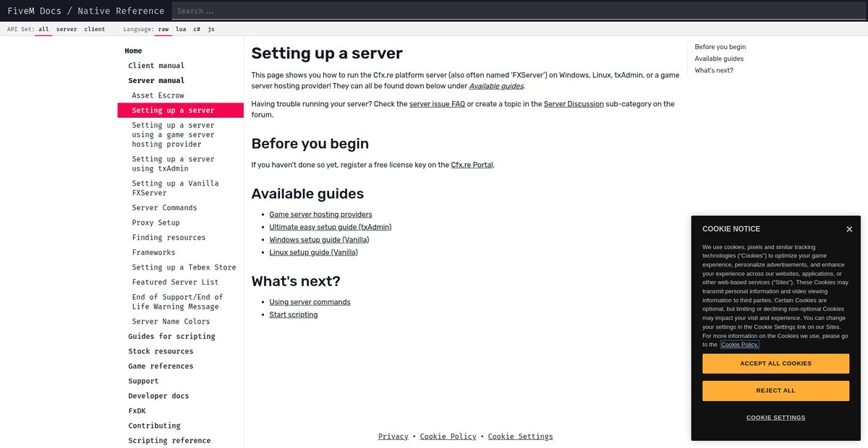The width and height of the screenshot is (868, 448).
Task: Open Setting up a Tebex Store
Action: pyautogui.click(x=184, y=267)
